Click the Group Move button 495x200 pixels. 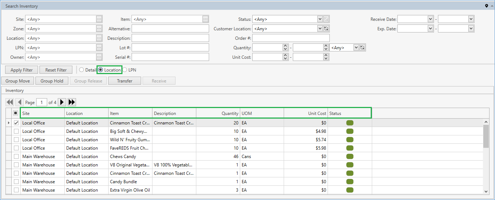(x=18, y=81)
